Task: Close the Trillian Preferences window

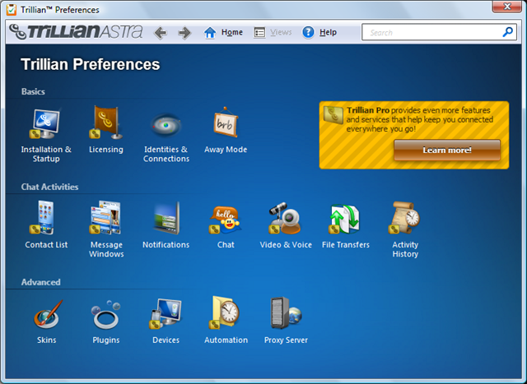Action: [x=507, y=6]
